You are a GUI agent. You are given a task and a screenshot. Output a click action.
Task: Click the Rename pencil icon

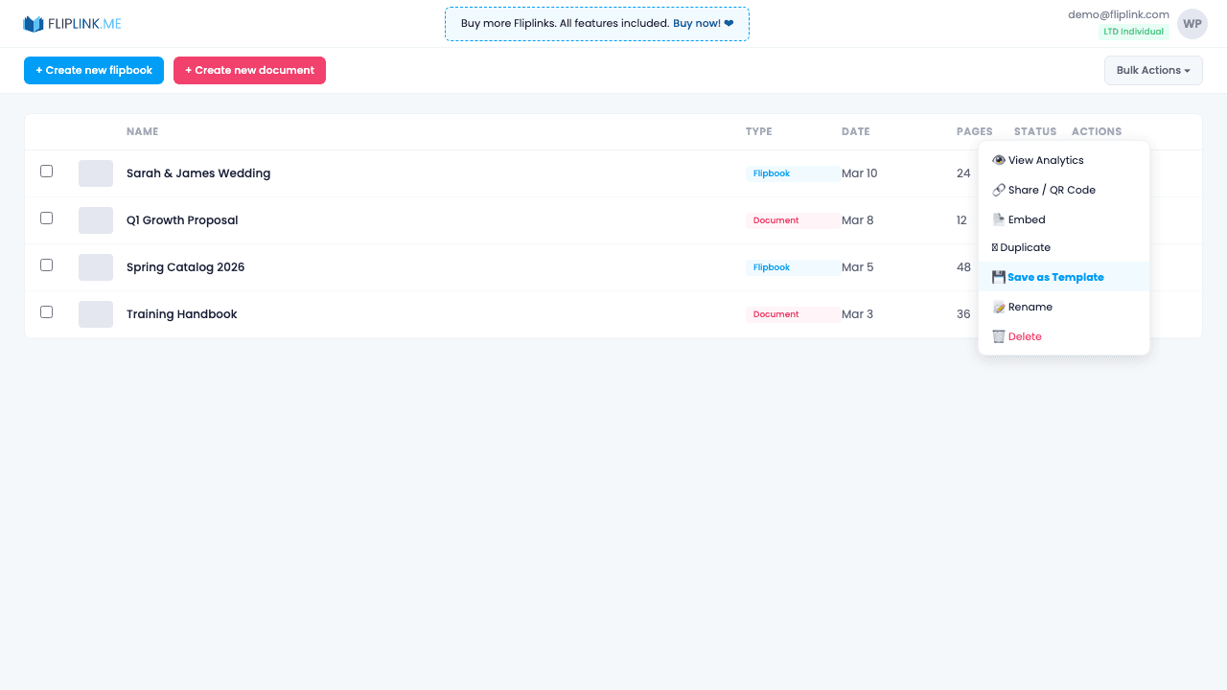pos(998,307)
